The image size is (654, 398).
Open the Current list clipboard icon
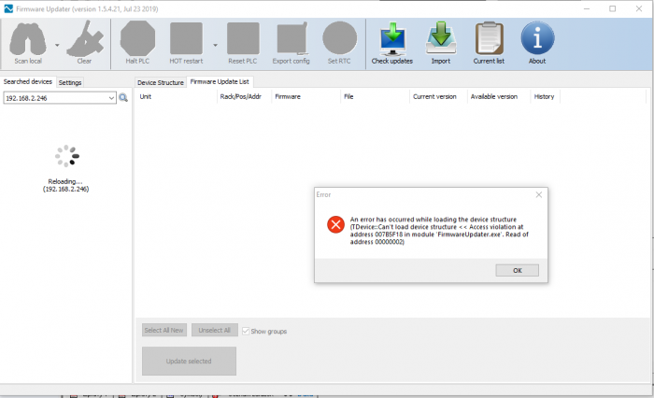pos(489,39)
